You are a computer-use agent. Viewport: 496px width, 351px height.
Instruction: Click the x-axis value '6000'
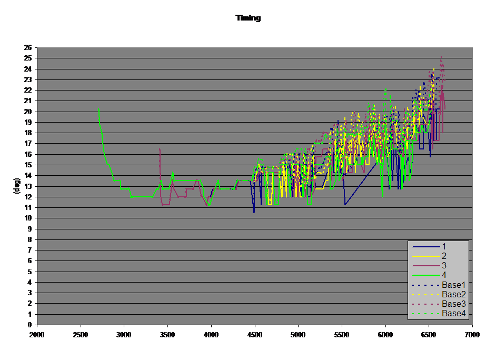click(385, 335)
